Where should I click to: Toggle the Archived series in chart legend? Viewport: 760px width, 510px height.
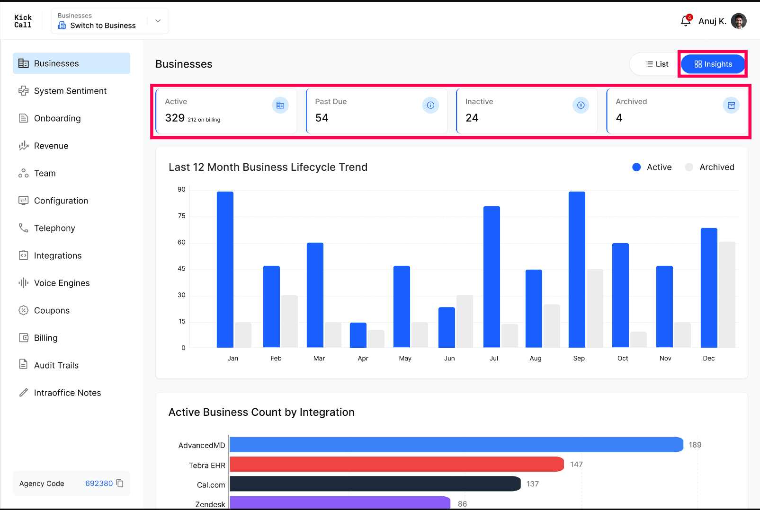pos(709,167)
